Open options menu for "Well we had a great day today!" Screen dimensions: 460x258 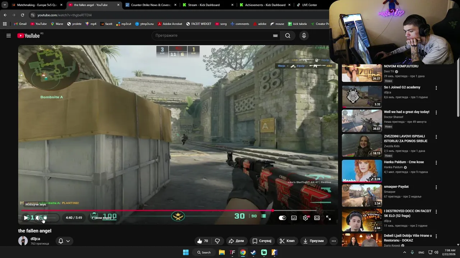tap(436, 113)
